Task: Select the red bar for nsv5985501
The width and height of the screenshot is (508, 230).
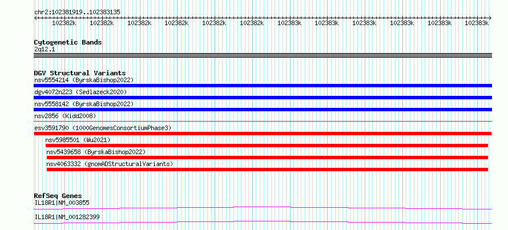Action: click(267, 146)
